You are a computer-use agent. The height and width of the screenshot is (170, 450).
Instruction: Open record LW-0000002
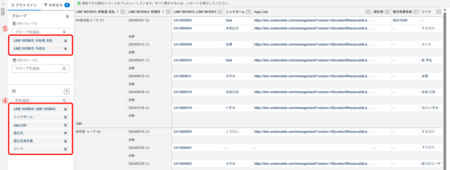tap(183, 164)
